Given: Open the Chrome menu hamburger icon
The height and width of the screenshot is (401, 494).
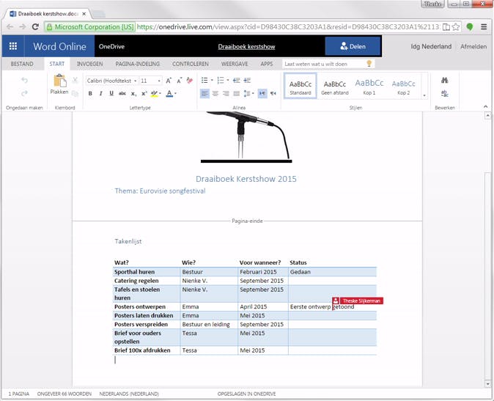Looking at the screenshot, I should coord(484,27).
